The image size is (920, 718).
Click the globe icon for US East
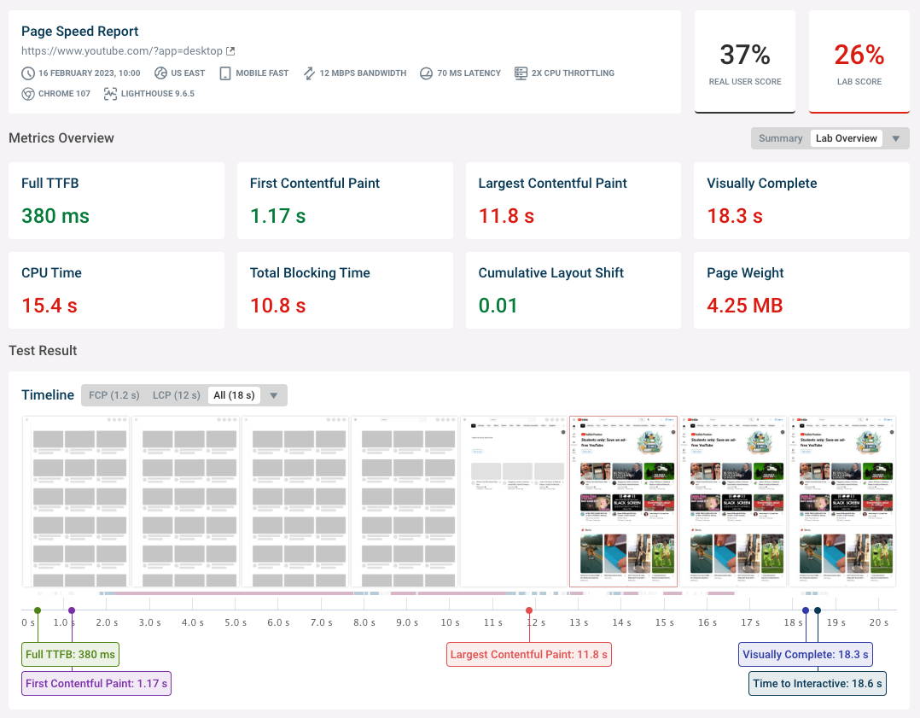[x=160, y=73]
